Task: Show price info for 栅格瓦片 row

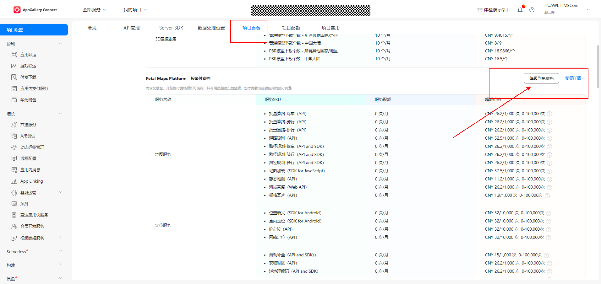Action: coord(547,196)
